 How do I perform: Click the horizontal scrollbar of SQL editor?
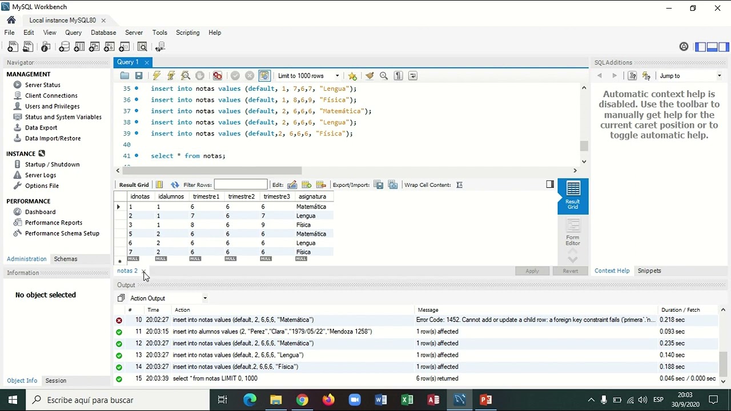[x=212, y=170]
